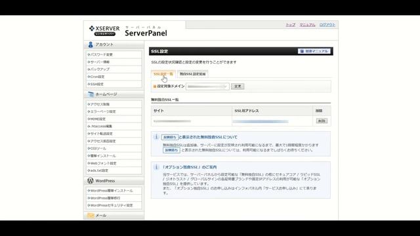Click the ホームページ section icon
This screenshot has height=236, width=420.
[x=91, y=94]
